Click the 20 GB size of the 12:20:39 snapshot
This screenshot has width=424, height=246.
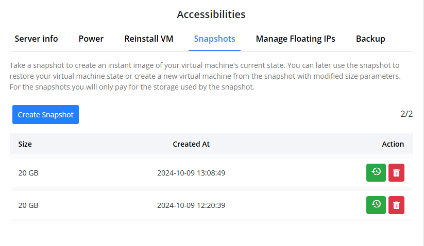pos(28,205)
